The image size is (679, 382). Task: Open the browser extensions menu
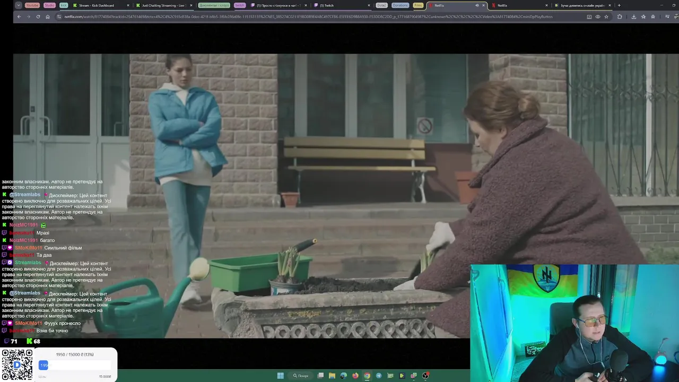point(620,16)
